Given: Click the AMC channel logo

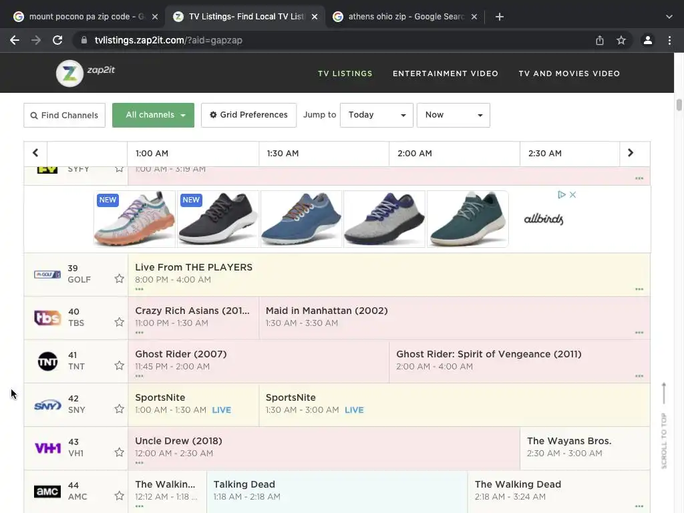Looking at the screenshot, I should (47, 492).
